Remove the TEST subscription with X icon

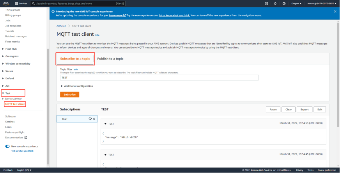coord(94,119)
